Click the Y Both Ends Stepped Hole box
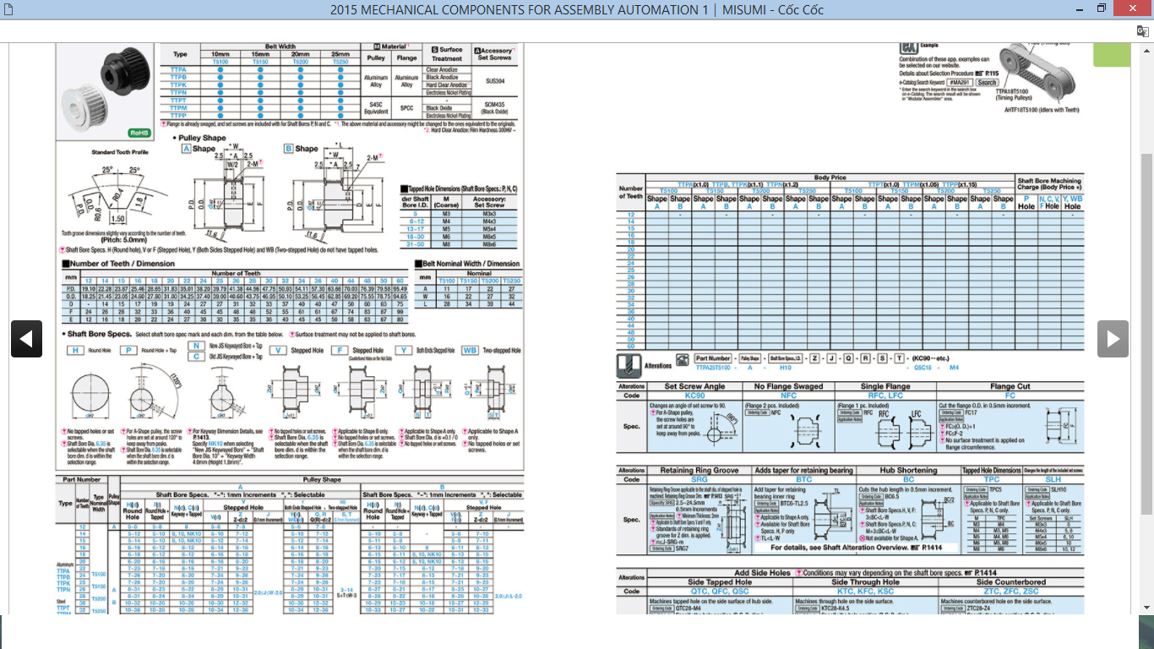 (404, 350)
